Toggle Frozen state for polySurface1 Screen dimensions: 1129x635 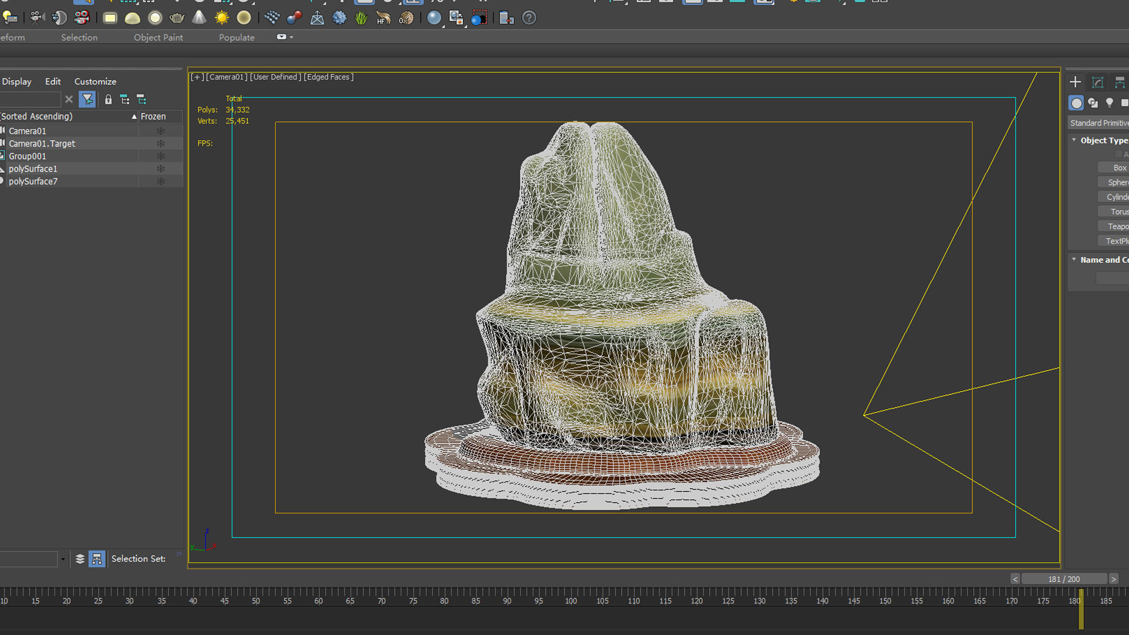point(161,169)
